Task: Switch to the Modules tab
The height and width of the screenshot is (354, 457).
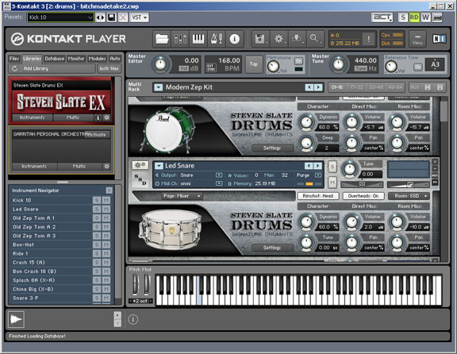Action: (97, 59)
